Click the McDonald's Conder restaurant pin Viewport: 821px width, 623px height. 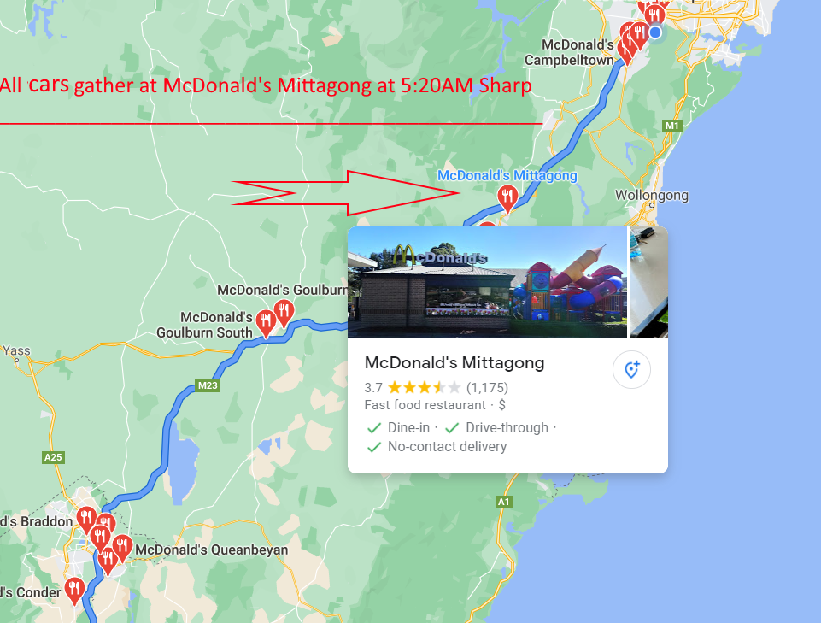[x=74, y=590]
